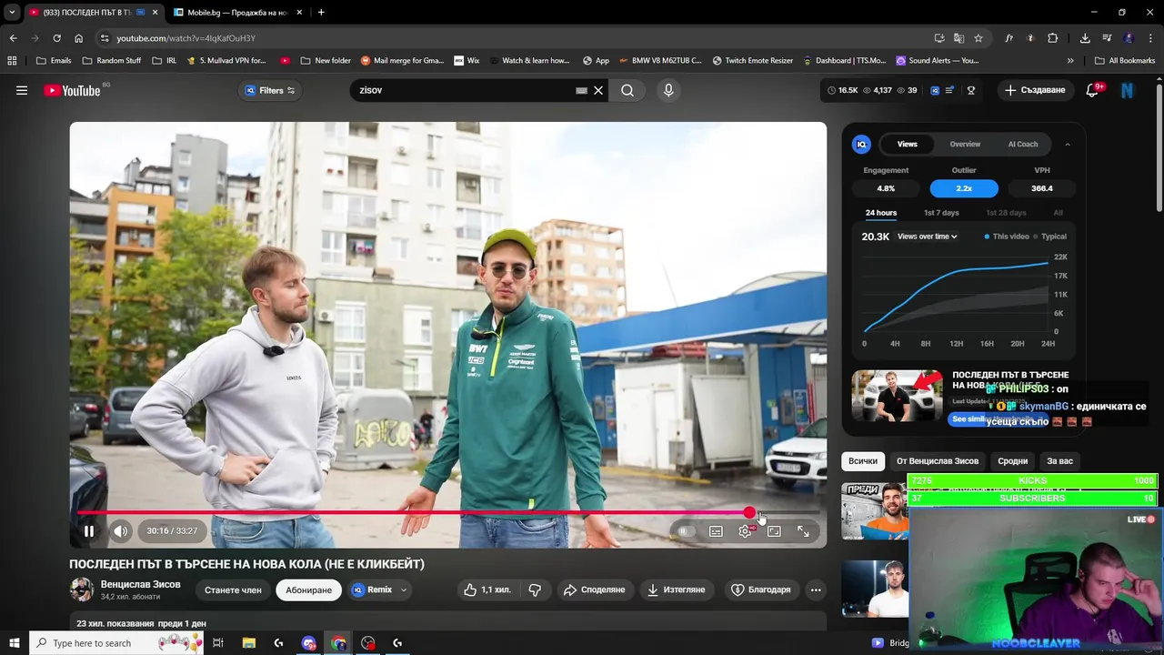Pause the video

[x=89, y=531]
